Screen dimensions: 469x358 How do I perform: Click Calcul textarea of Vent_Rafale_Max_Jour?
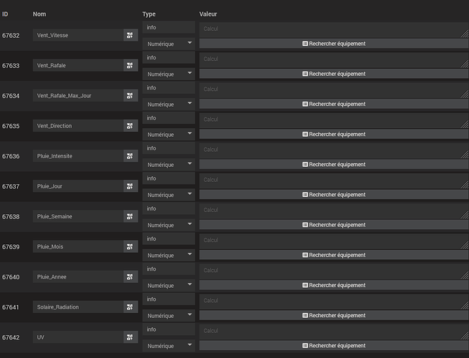(333, 90)
